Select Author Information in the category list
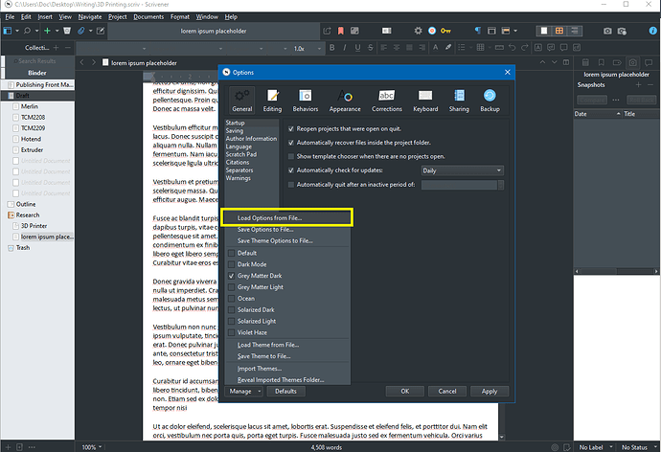The height and width of the screenshot is (452, 661). click(x=250, y=139)
